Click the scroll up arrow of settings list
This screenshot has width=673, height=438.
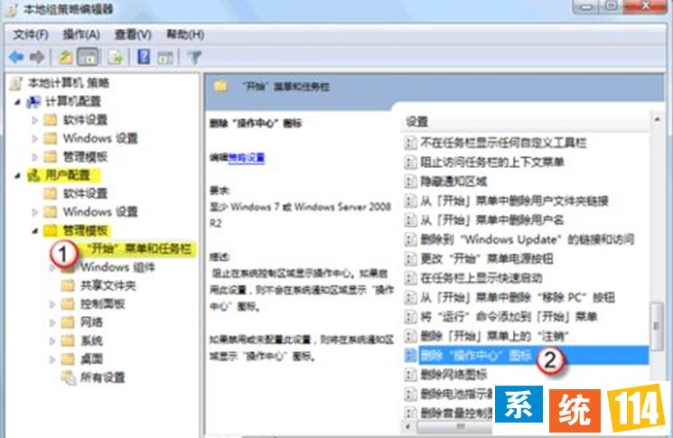657,120
